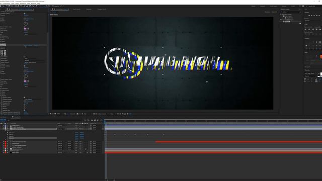The image size is (322, 181).
Task: Jump to last frame in Preview panel
Action: pos(319,16)
